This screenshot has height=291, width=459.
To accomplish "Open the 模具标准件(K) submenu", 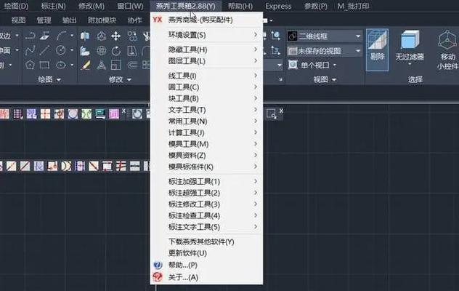I will point(206,167).
